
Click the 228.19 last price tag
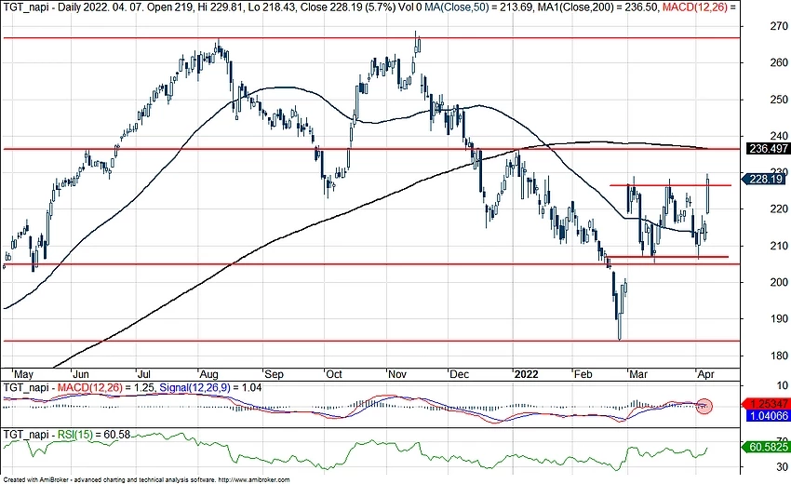(765, 179)
